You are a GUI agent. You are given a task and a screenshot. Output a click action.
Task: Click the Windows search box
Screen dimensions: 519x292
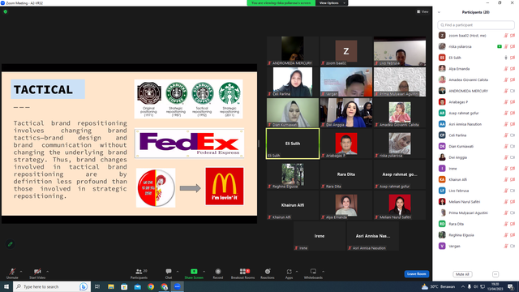tap(51, 286)
